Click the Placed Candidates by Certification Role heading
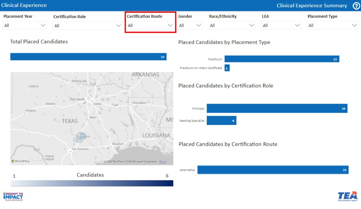The width and height of the screenshot is (361, 209). click(x=226, y=86)
